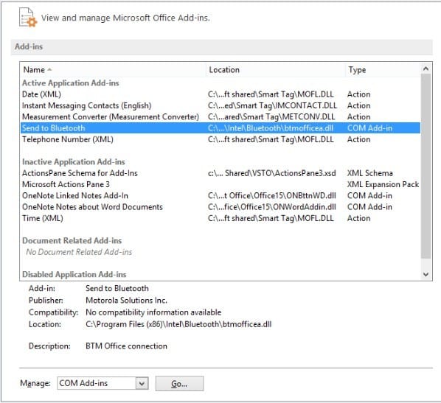Viewport: 441px width, 403px height.
Task: Click the Type column header
Action: [383, 70]
